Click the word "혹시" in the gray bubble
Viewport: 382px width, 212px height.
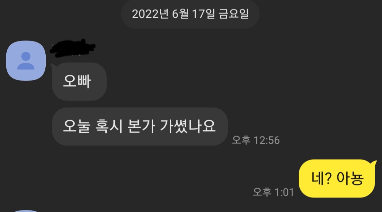109,126
